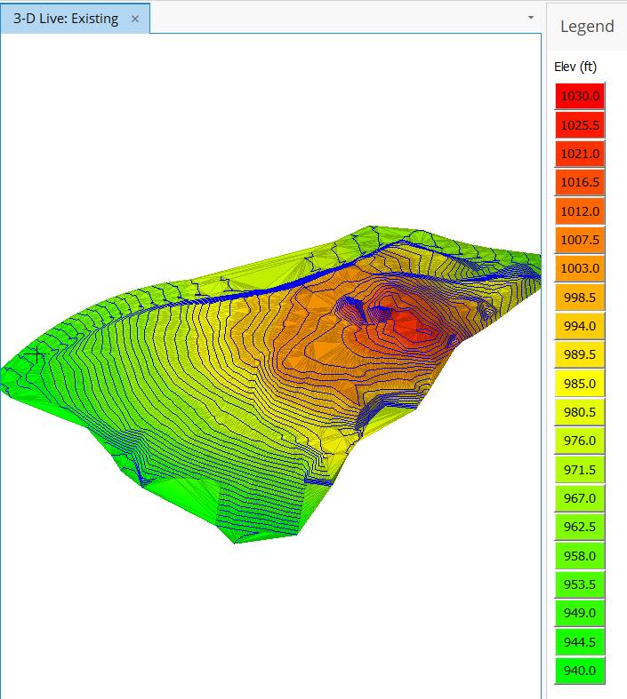This screenshot has width=627, height=699.
Task: Pick the 985.0 yellow elevation swatch
Action: 579,384
